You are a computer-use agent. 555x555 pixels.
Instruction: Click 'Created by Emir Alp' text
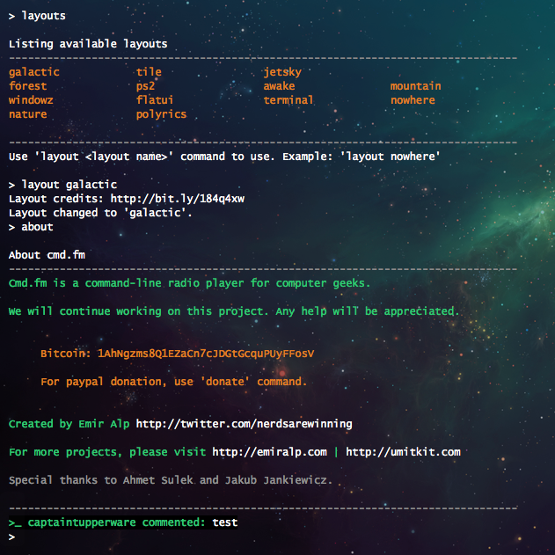coord(69,424)
